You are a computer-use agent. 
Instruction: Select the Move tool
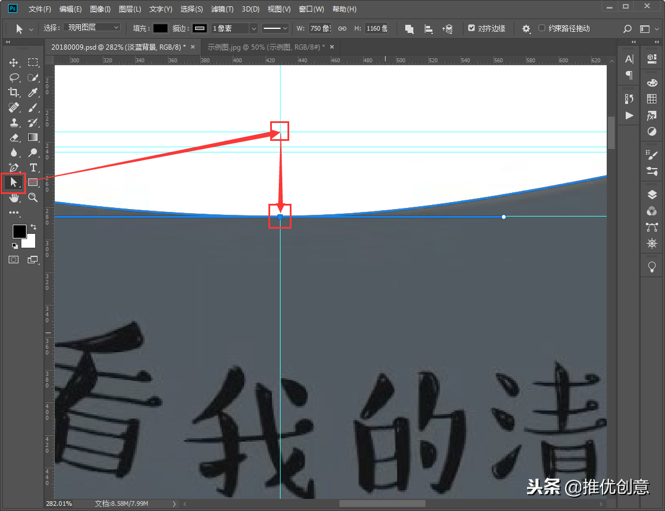[x=14, y=63]
